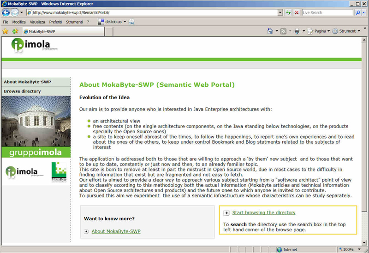The image size is (369, 253).
Task: Click the TAG button in toolbar
Action: click(132, 22)
